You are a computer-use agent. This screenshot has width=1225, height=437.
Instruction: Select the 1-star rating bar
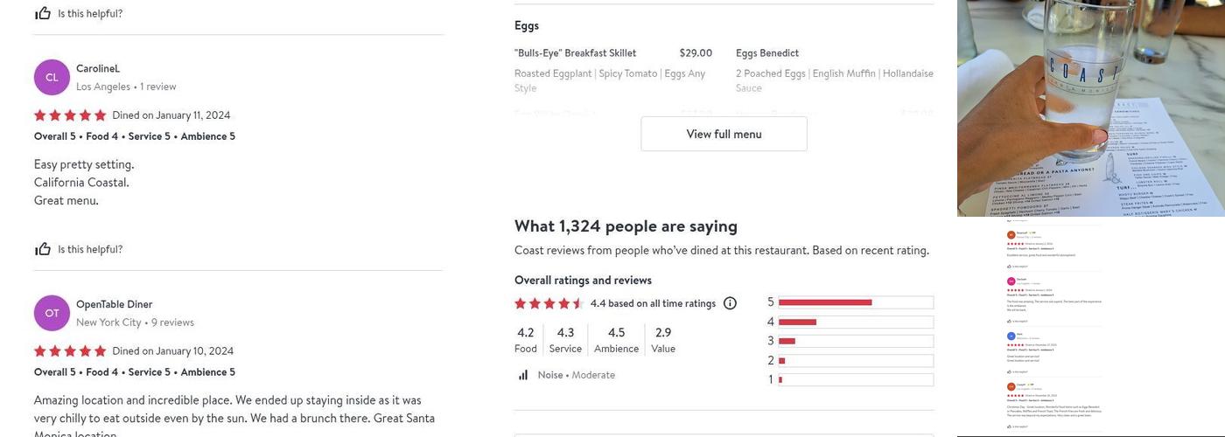[x=855, y=379]
